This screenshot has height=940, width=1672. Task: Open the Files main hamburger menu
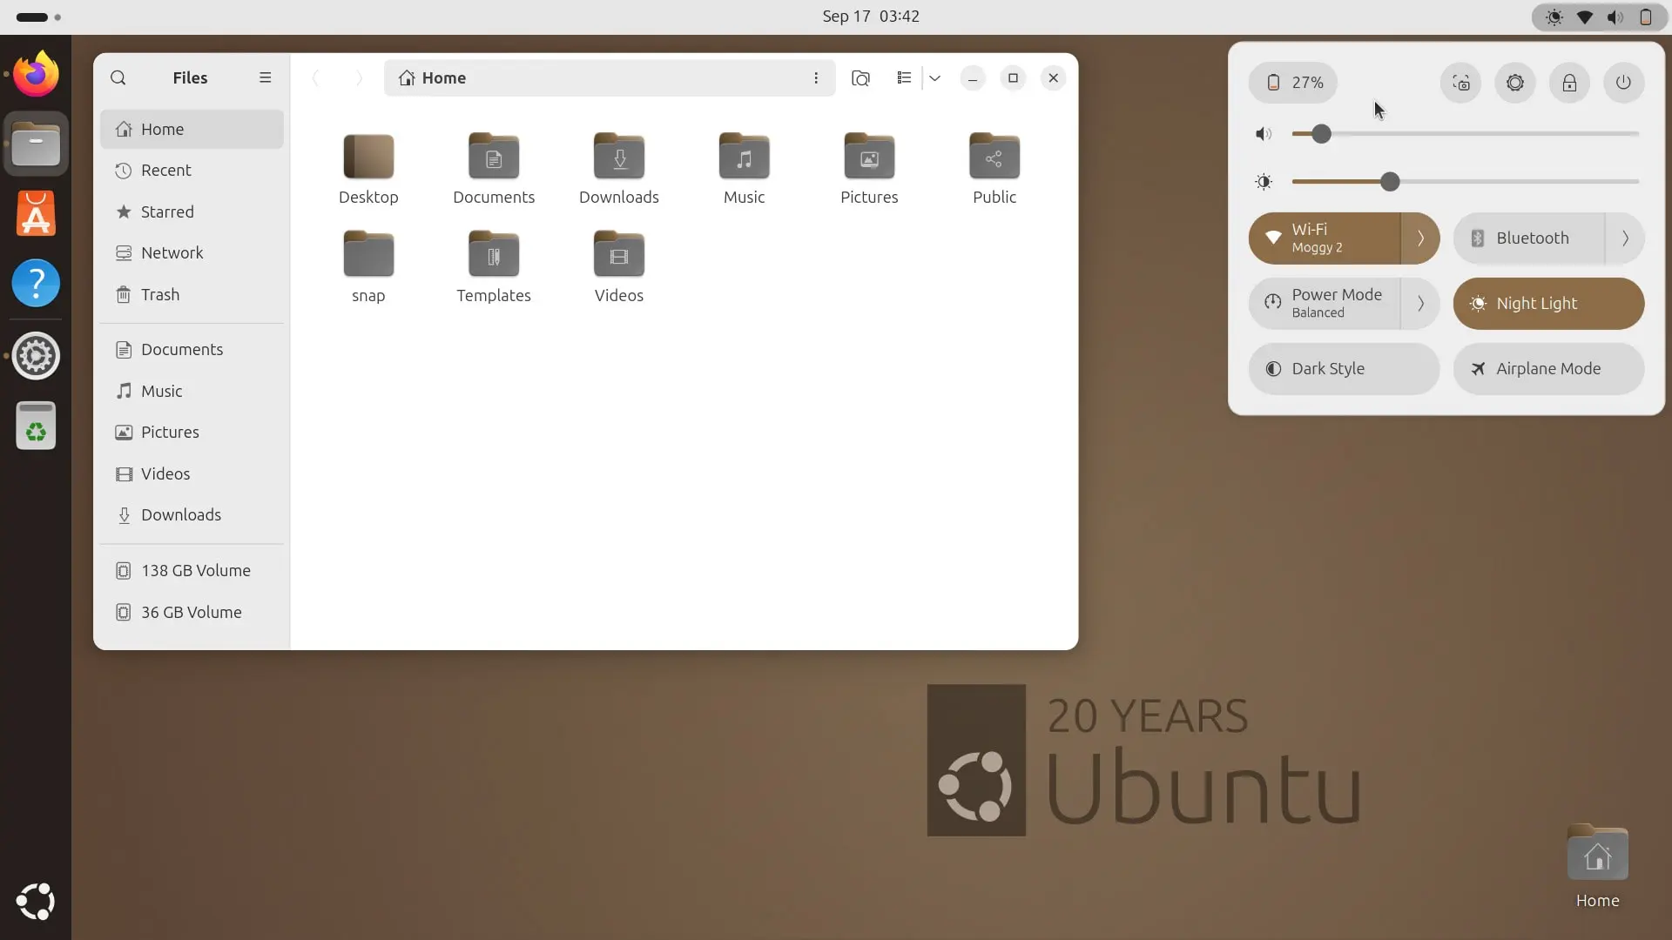[x=266, y=78]
